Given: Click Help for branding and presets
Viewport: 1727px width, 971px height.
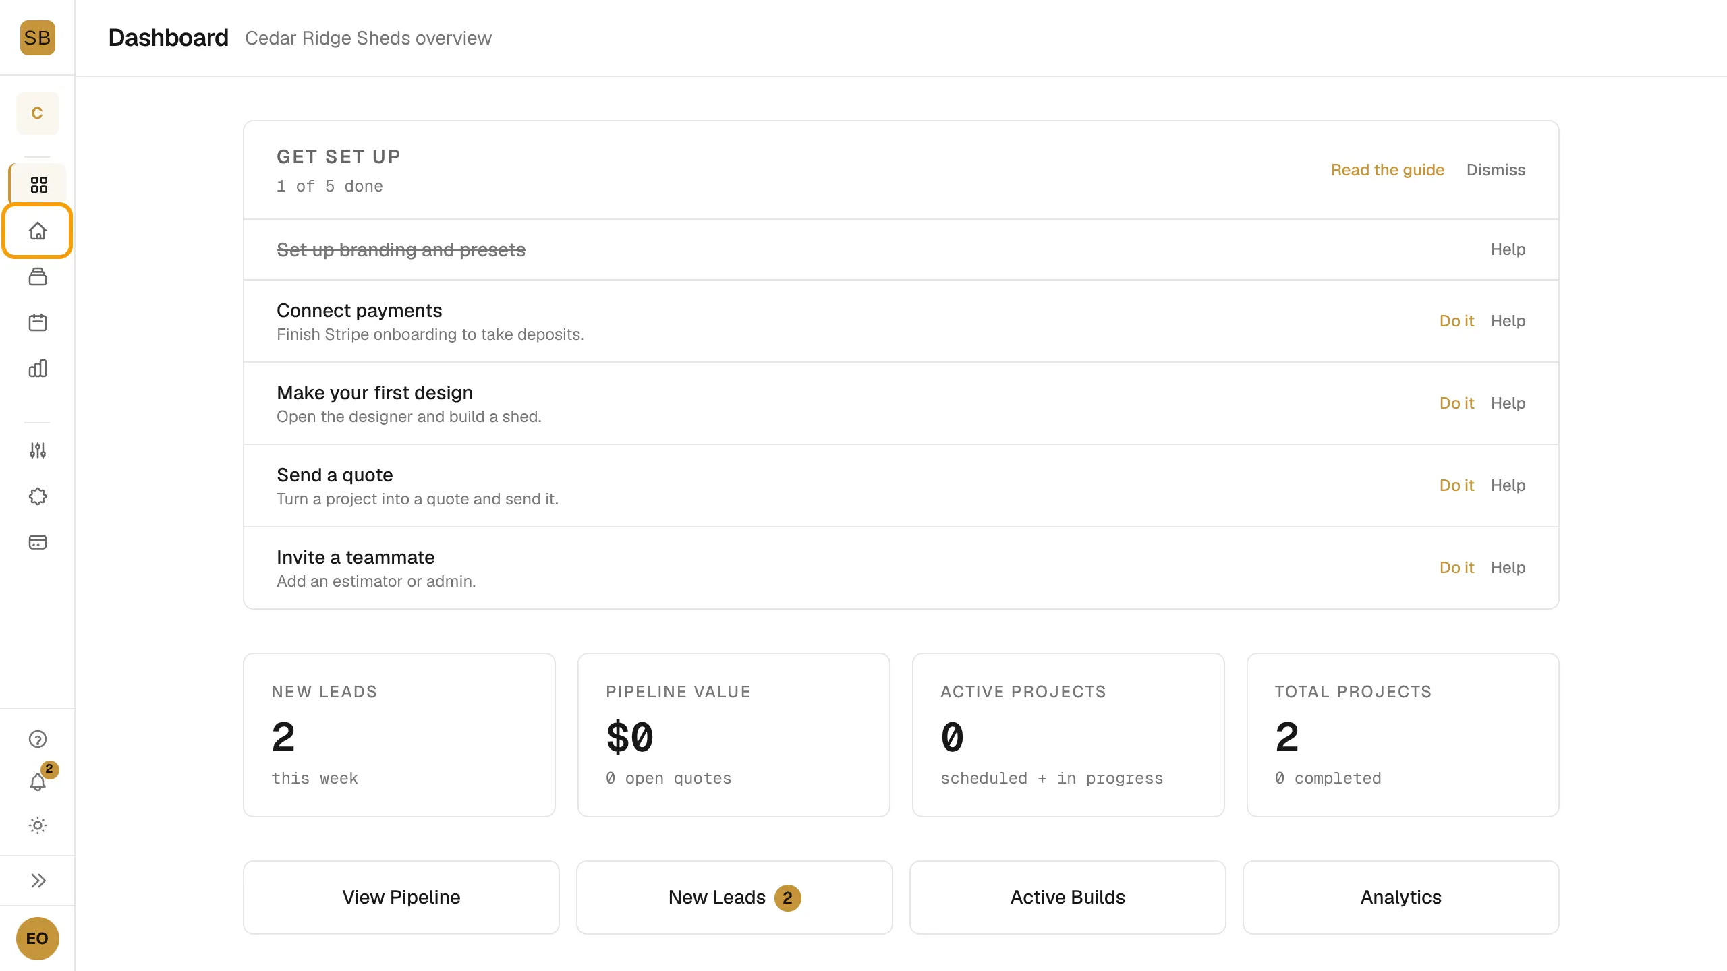Looking at the screenshot, I should click(x=1508, y=249).
